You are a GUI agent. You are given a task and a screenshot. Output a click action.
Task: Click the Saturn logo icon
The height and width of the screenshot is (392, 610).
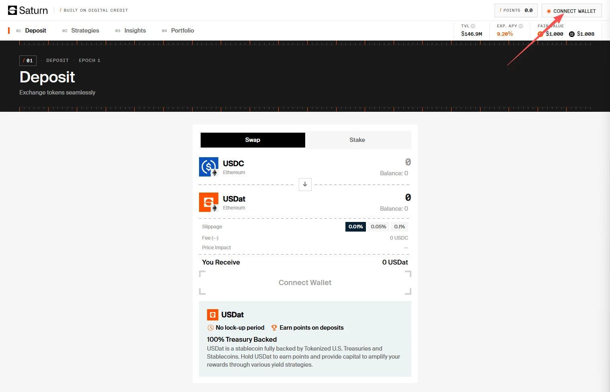(x=12, y=10)
